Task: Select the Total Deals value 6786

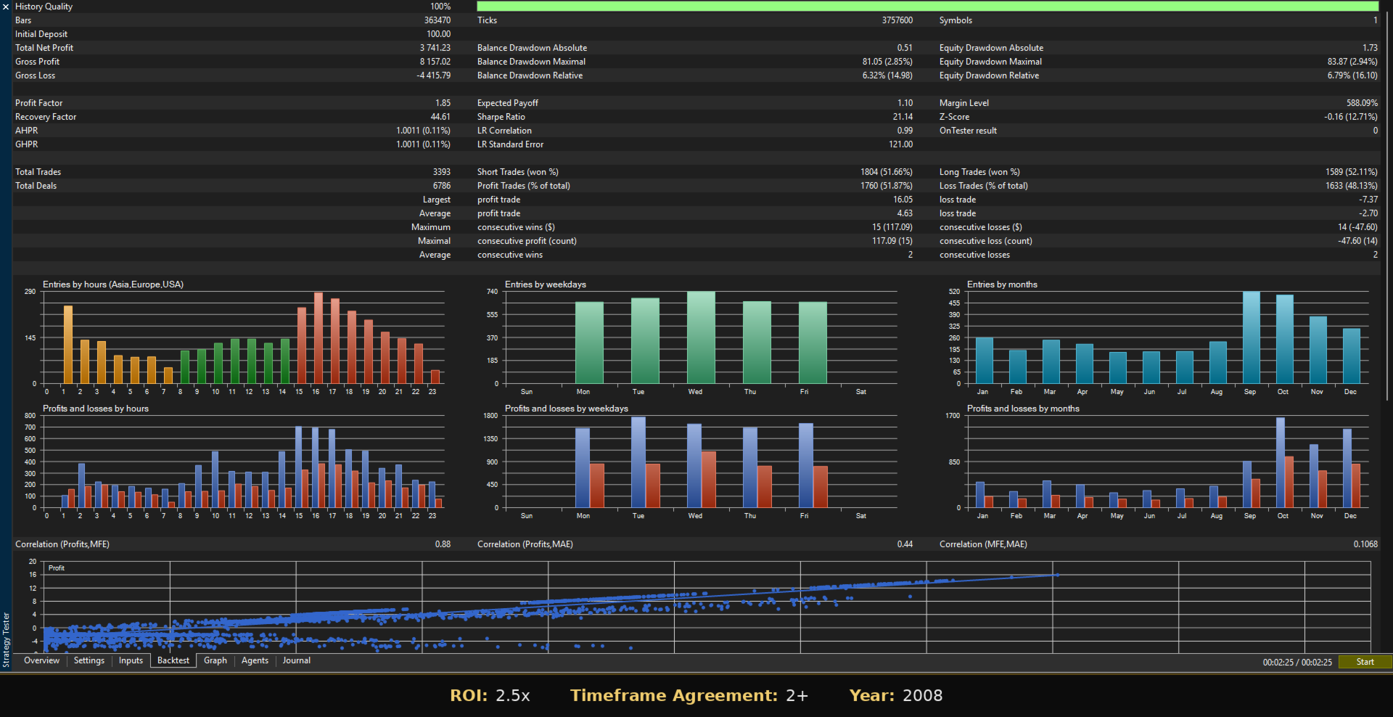Action: pos(442,186)
